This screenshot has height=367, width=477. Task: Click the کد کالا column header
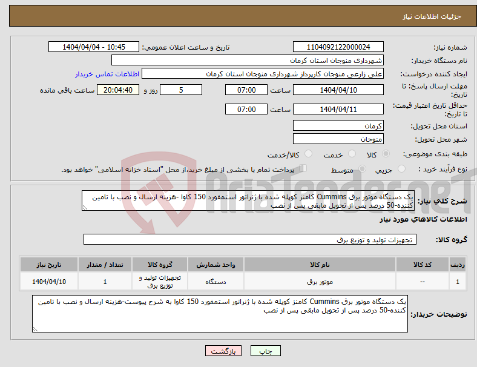(x=423, y=265)
